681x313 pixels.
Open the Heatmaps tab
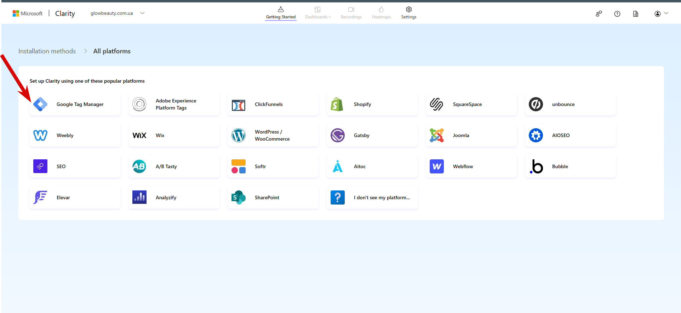381,13
